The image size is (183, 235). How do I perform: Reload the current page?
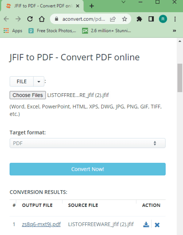pyautogui.click(x=30, y=19)
